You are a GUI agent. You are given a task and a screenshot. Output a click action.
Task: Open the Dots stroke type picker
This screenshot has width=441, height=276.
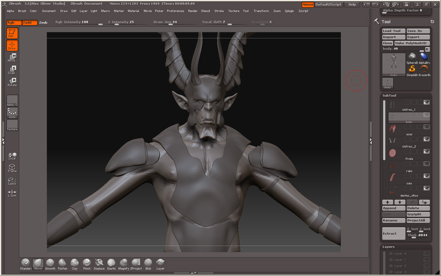tap(12, 113)
